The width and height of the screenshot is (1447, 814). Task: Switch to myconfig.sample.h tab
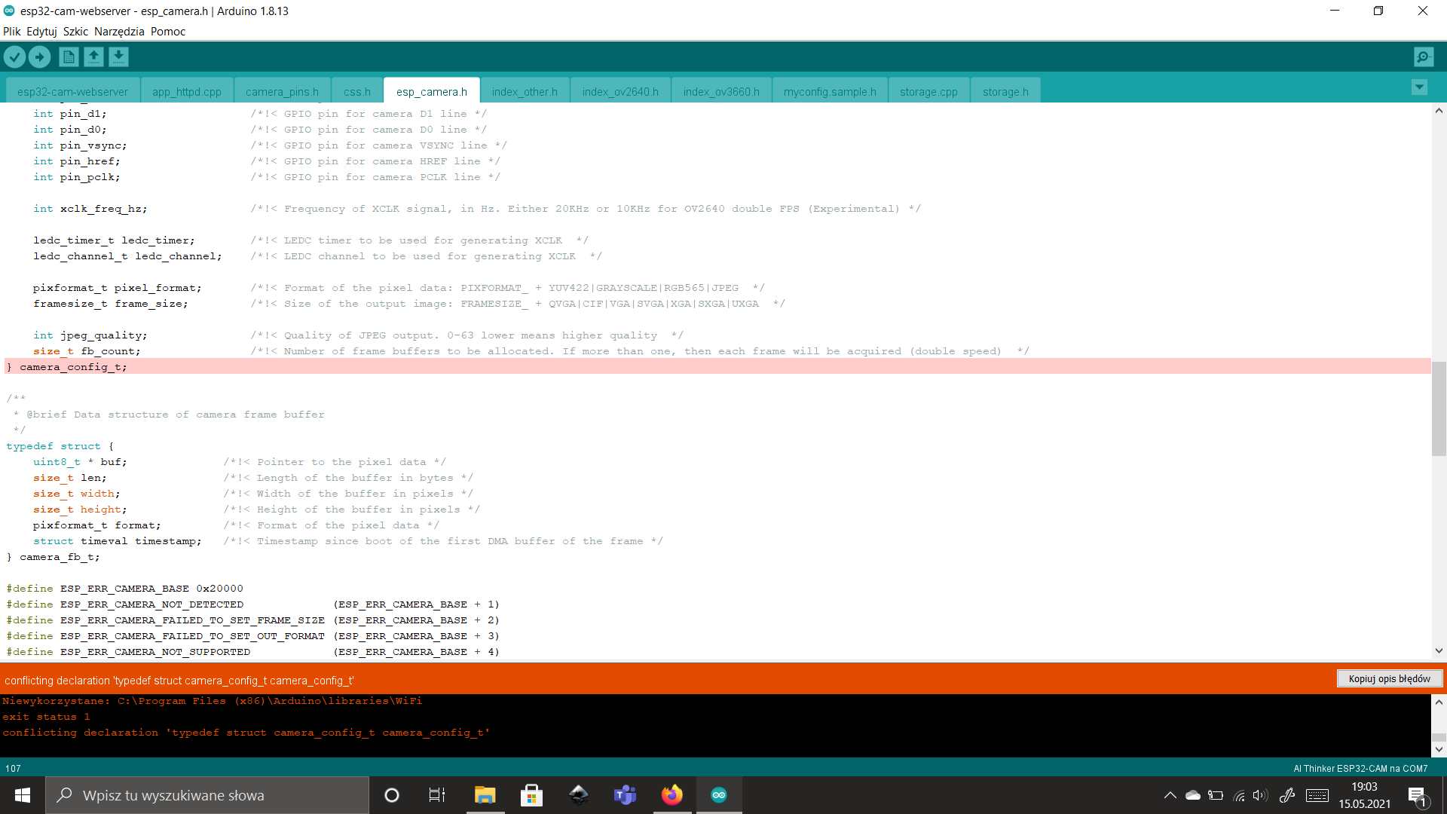(x=830, y=91)
